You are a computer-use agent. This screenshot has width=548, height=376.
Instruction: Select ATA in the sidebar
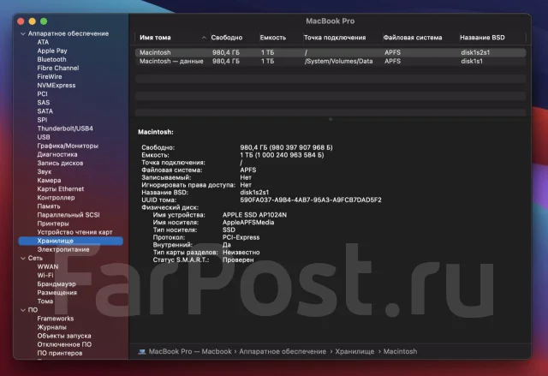coord(43,42)
